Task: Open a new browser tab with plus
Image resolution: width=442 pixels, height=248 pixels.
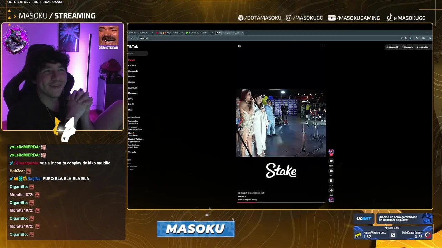Action: (x=247, y=33)
